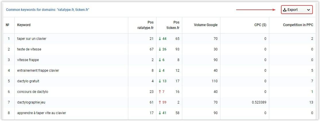The height and width of the screenshot is (121, 320).
Task: Click the Export download icon
Action: click(285, 10)
